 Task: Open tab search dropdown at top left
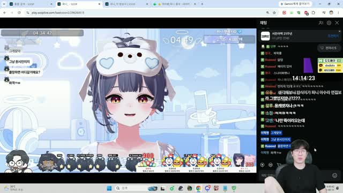click(x=4, y=4)
